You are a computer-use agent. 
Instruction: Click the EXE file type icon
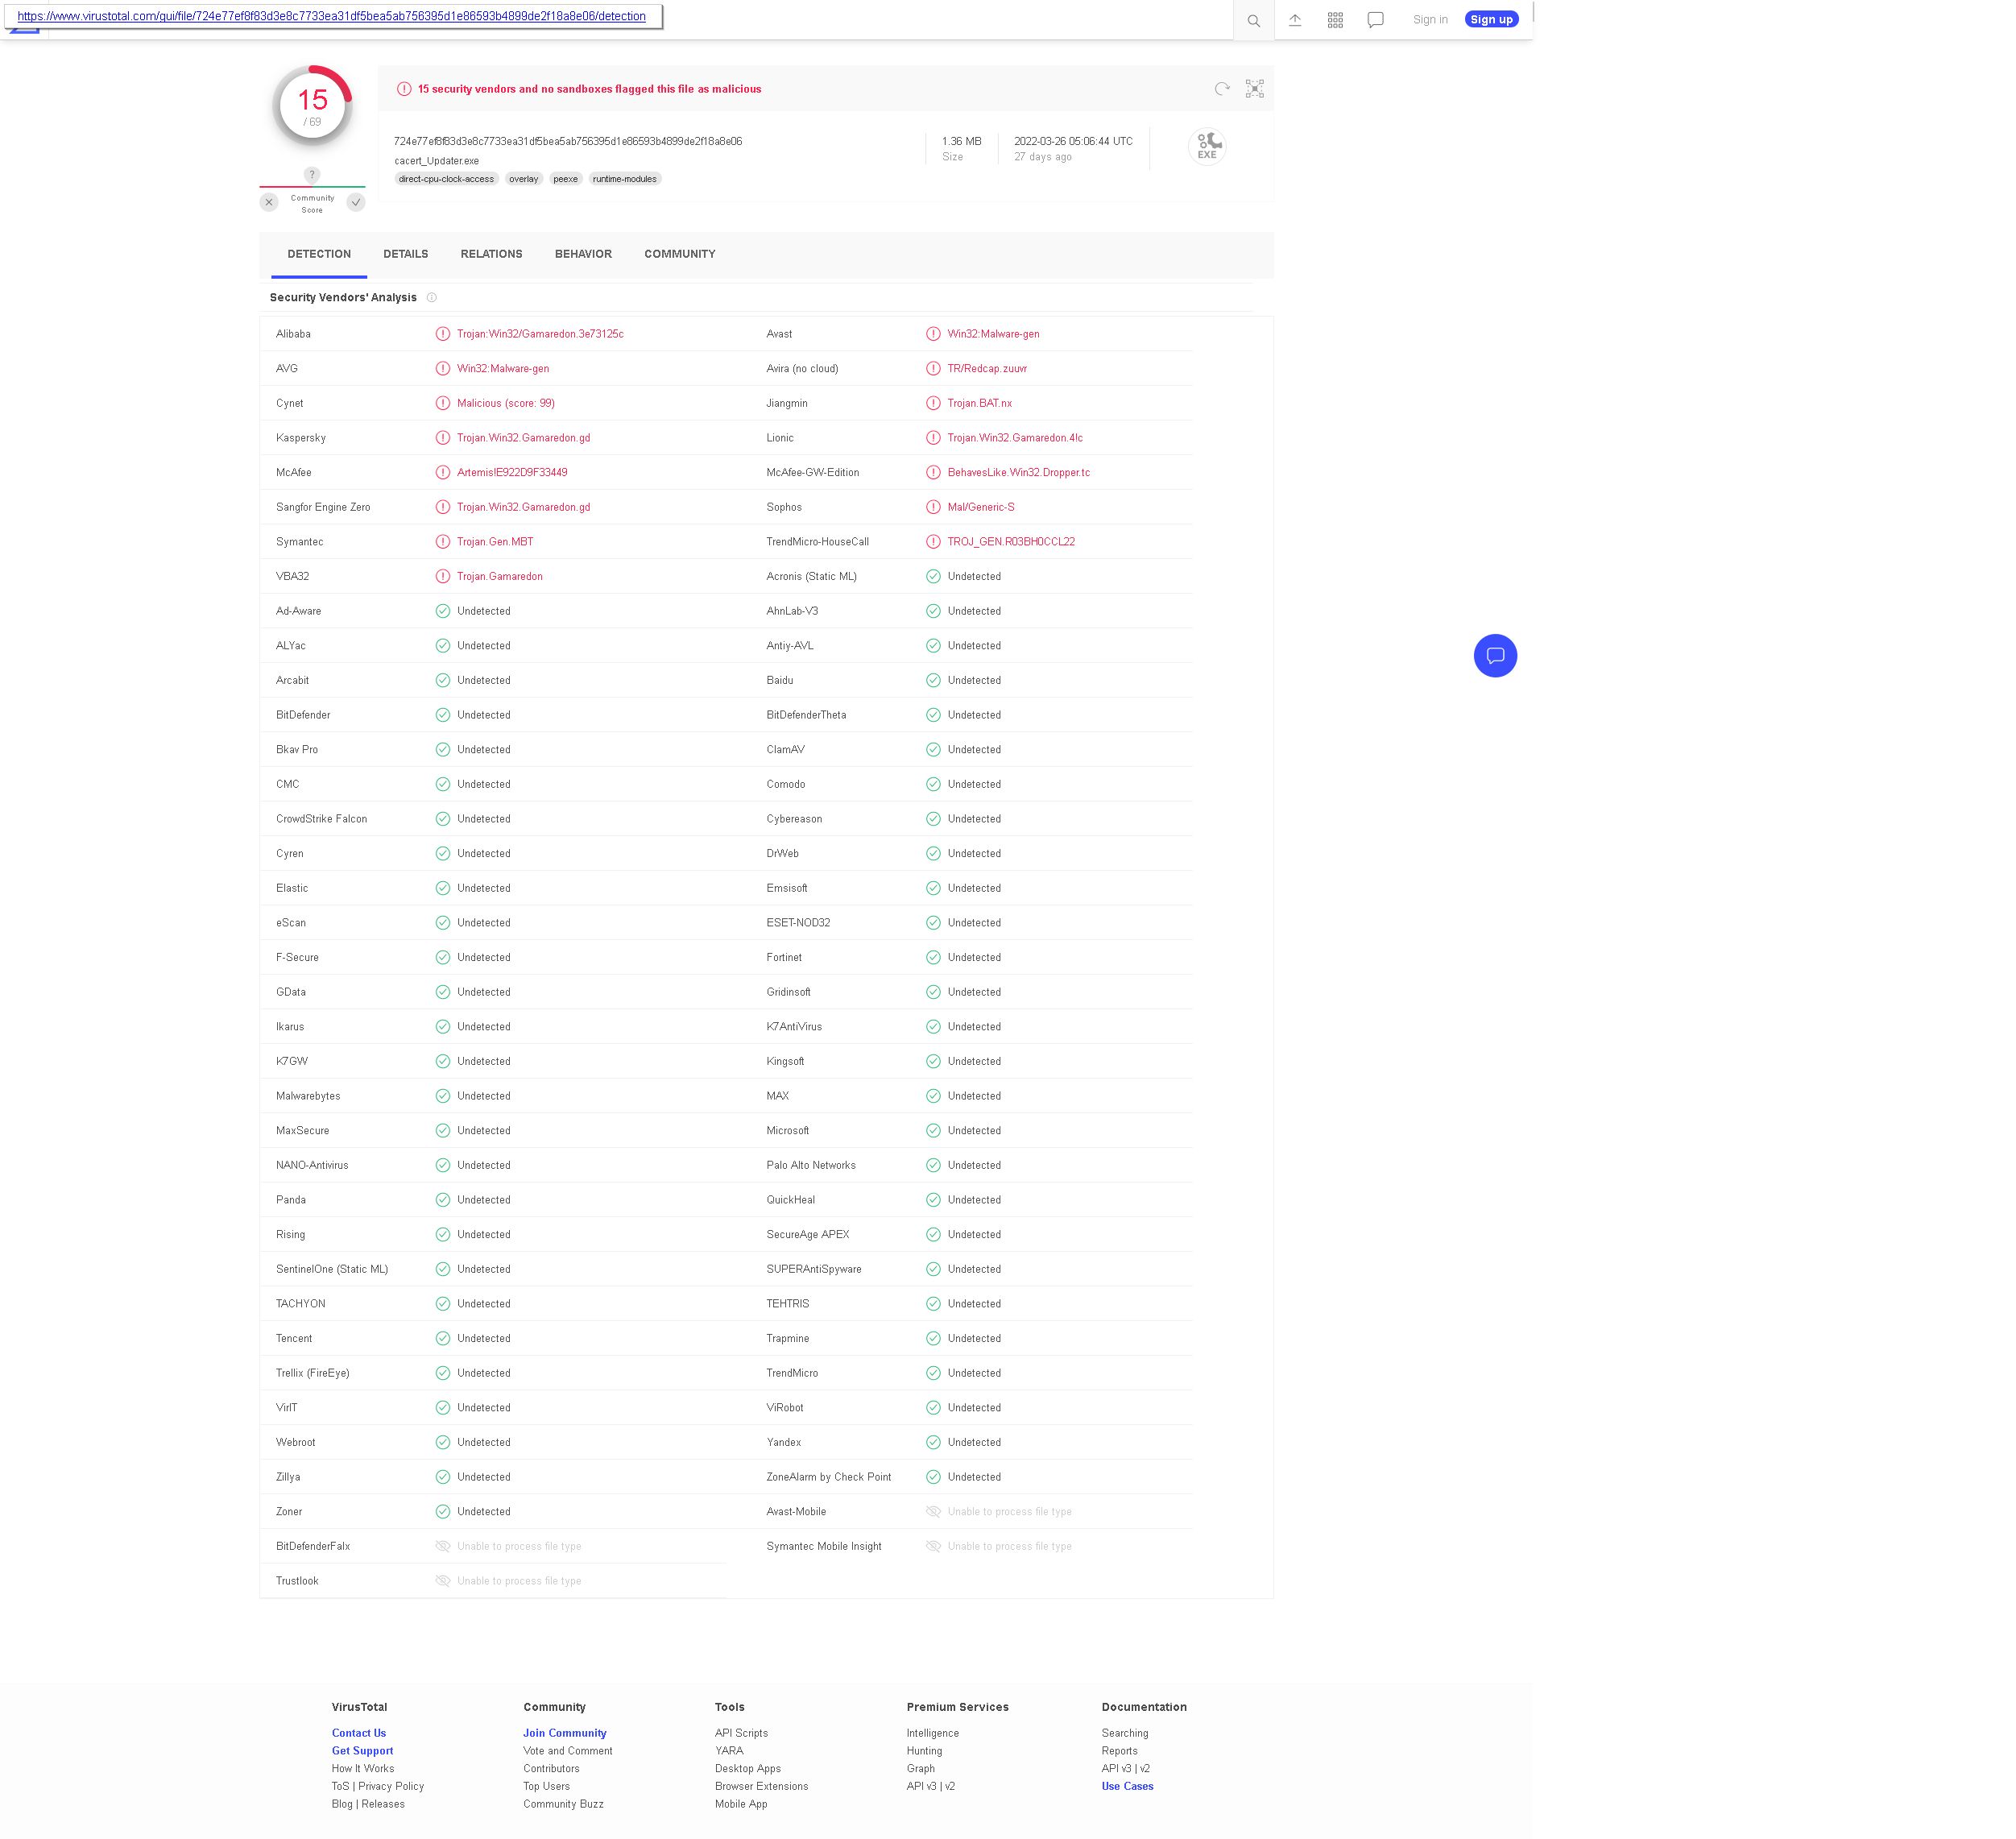[x=1207, y=146]
